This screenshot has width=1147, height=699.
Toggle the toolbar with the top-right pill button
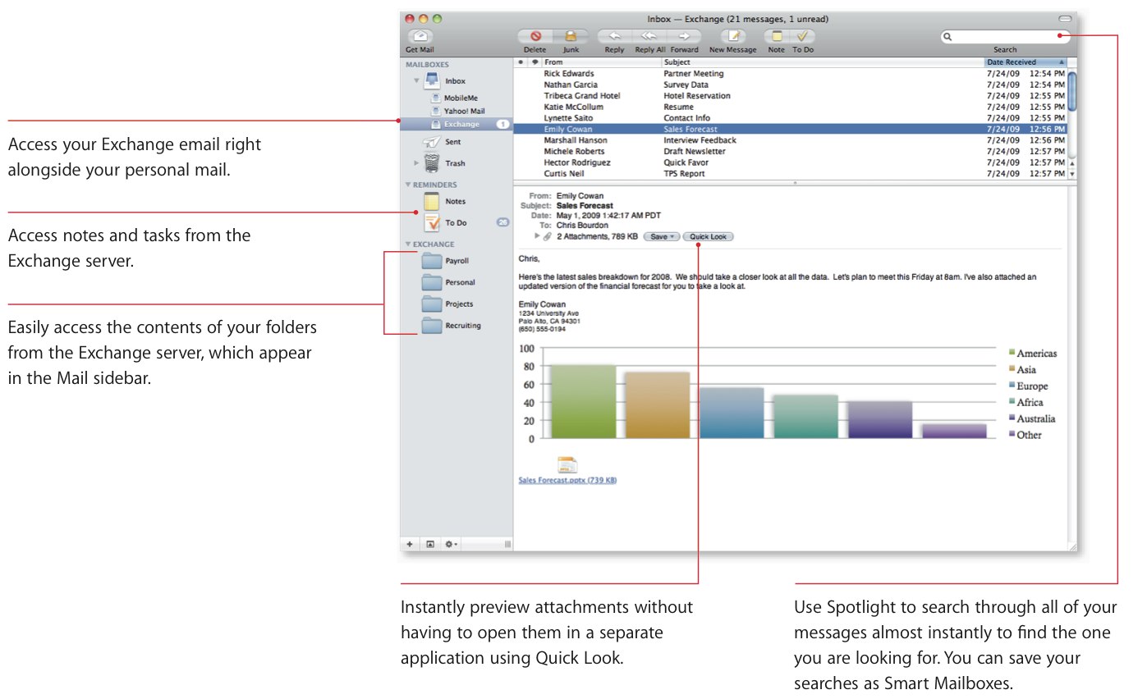pyautogui.click(x=1065, y=18)
